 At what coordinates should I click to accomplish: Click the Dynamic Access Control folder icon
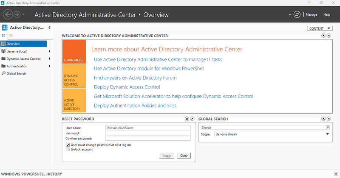[3, 58]
